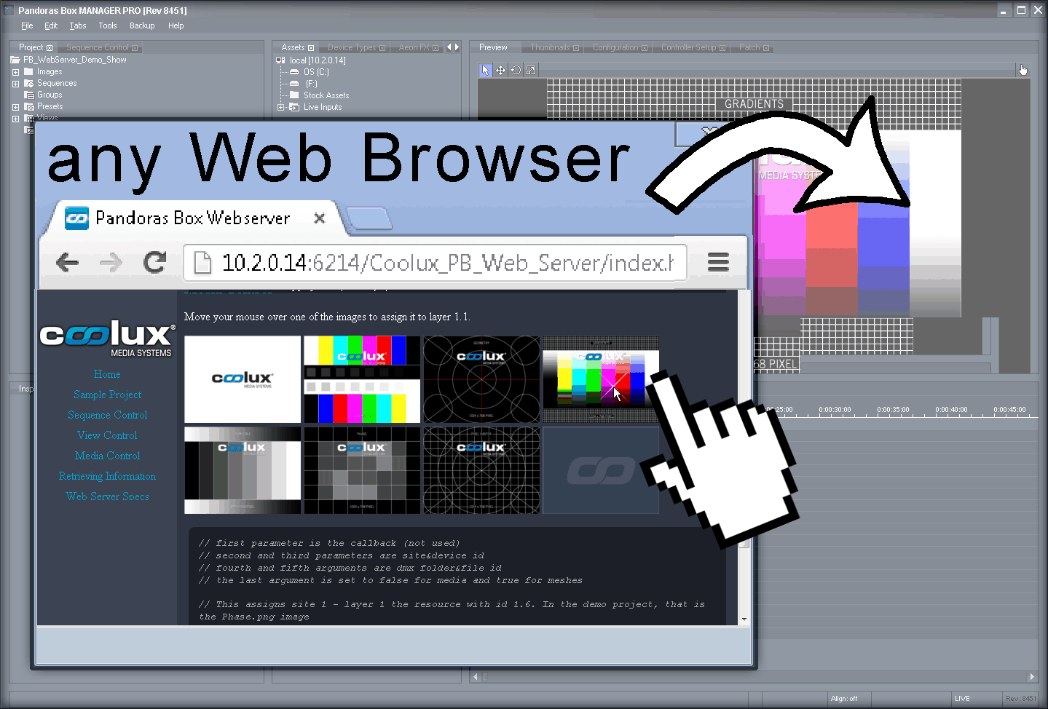Viewport: 1048px width, 709px height.
Task: Open the Sequence Control link in web sidebar
Action: point(107,415)
